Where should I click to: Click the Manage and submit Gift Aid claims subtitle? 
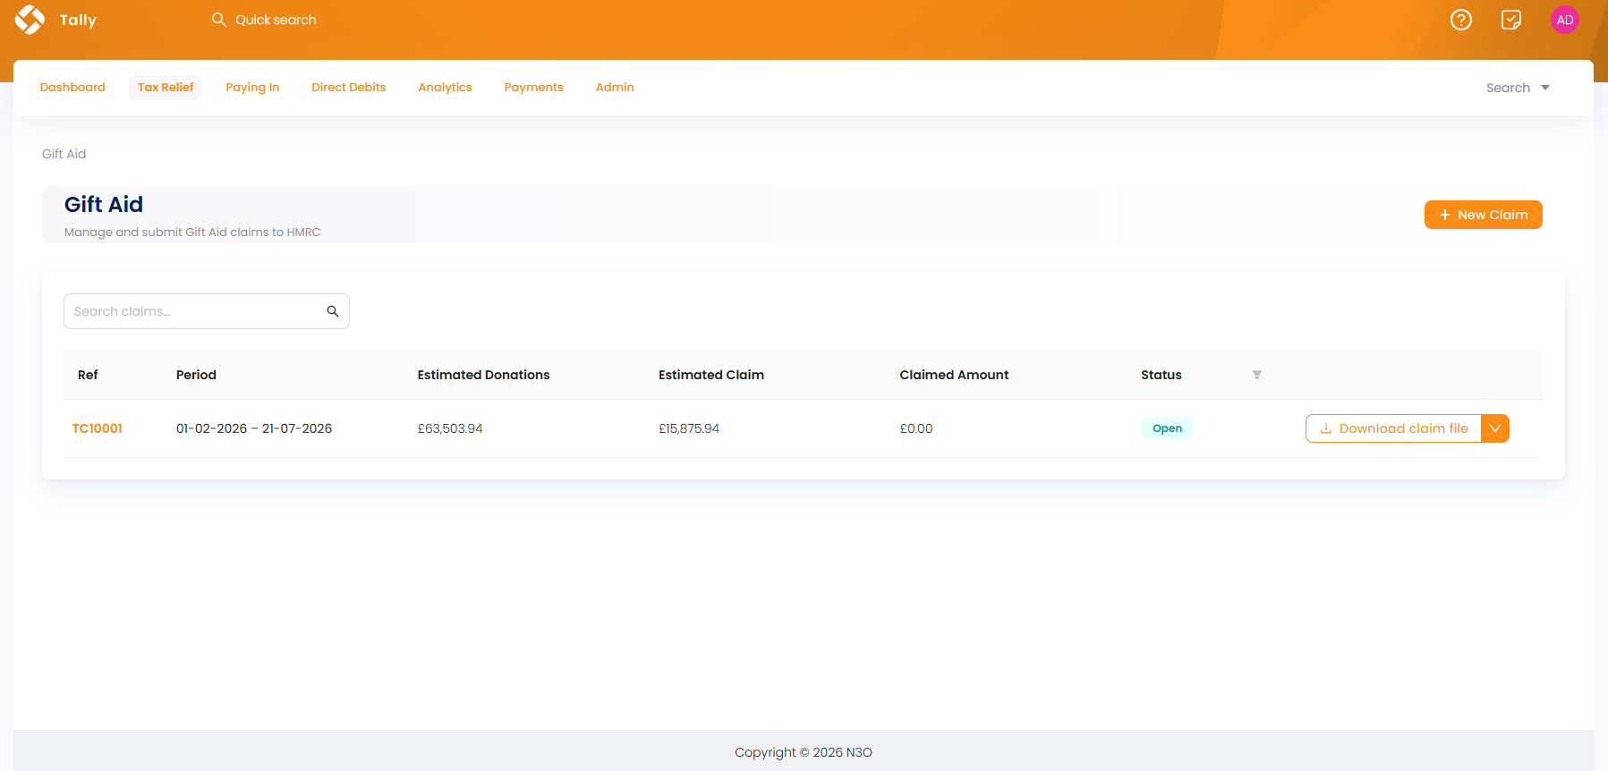192,232
